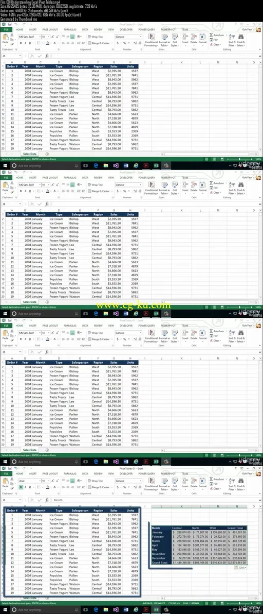Open the General number format dropdown in the top frame
This screenshot has height=614, width=263.
[x=140, y=37]
